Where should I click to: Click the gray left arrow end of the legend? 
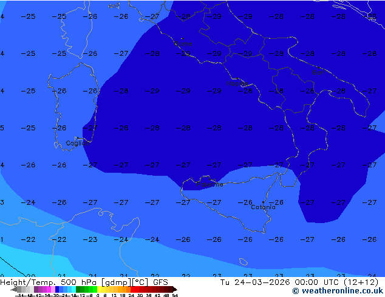click(14, 289)
